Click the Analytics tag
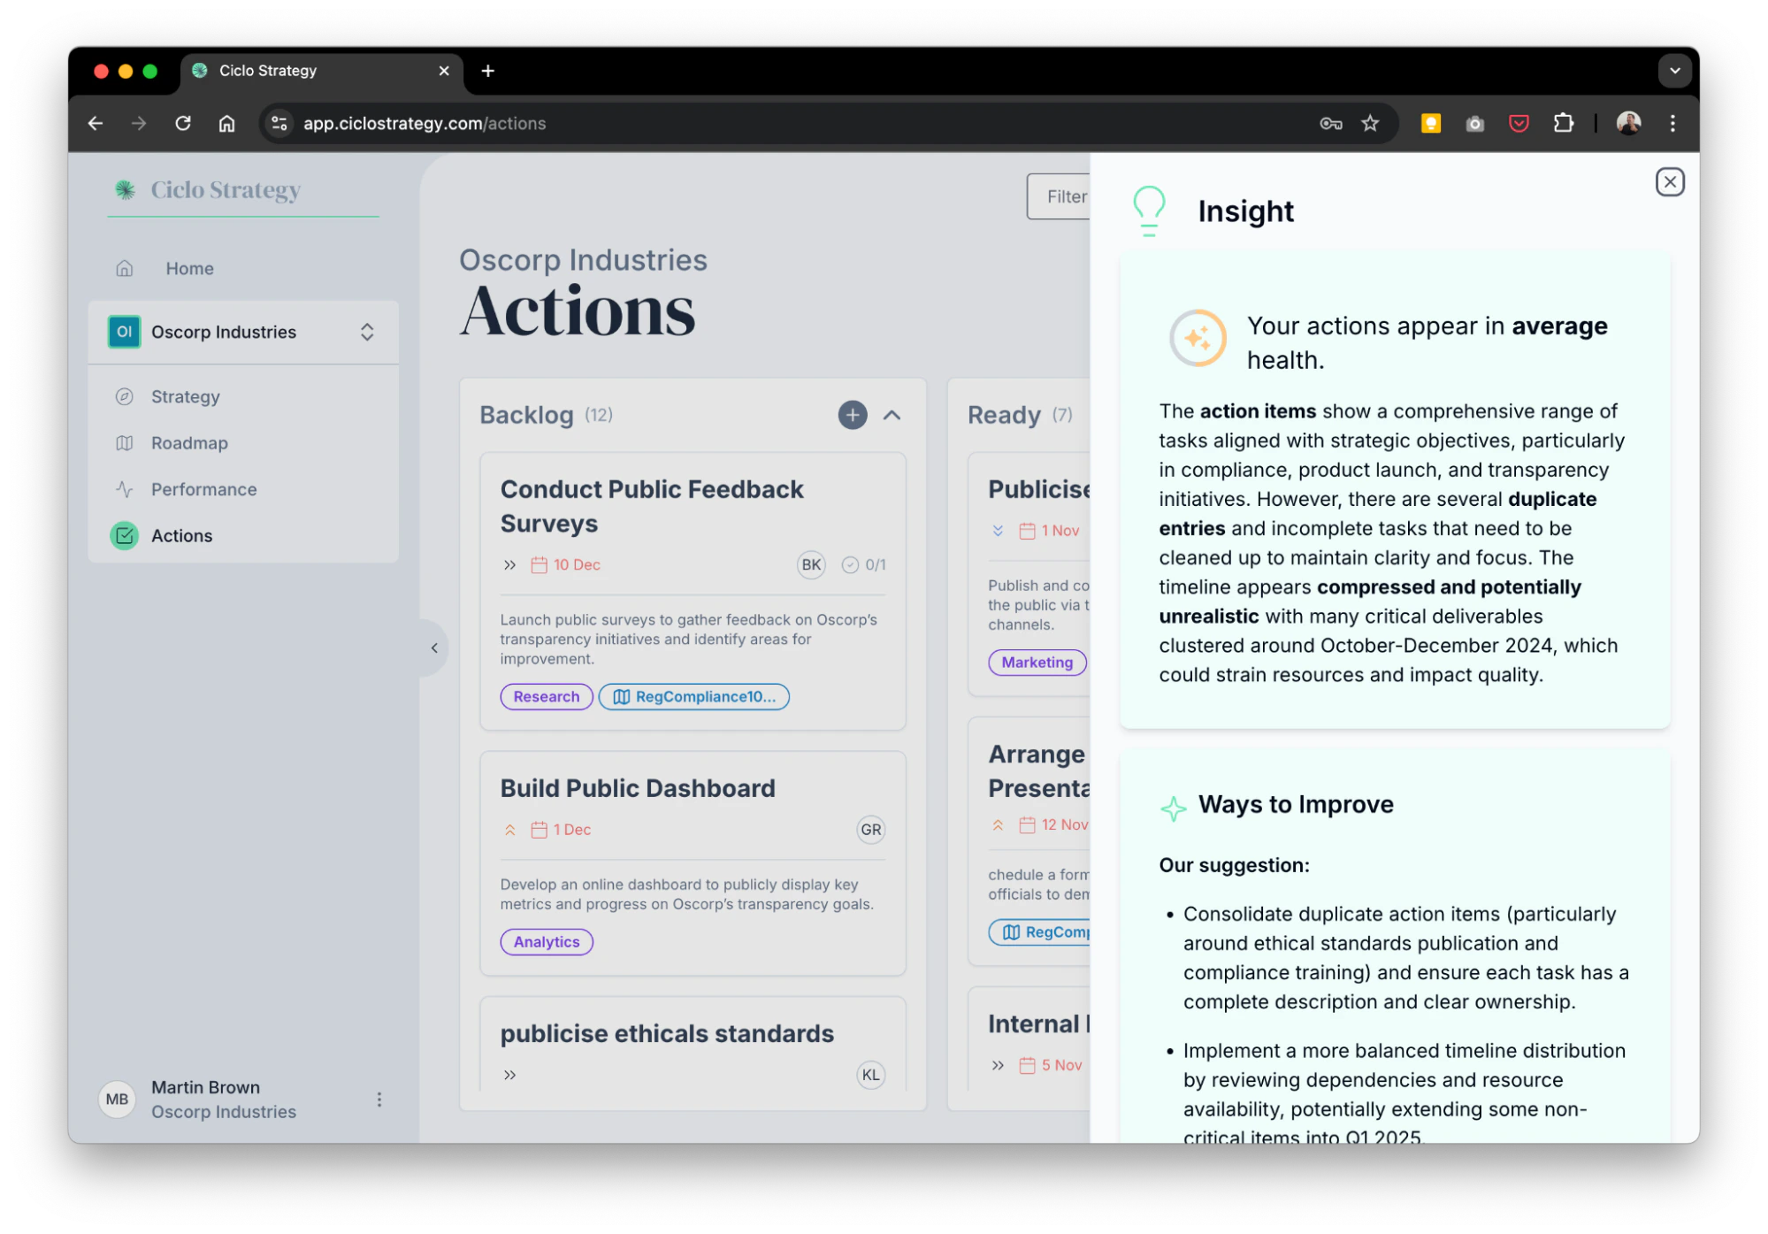This screenshot has width=1768, height=1234. [x=547, y=942]
